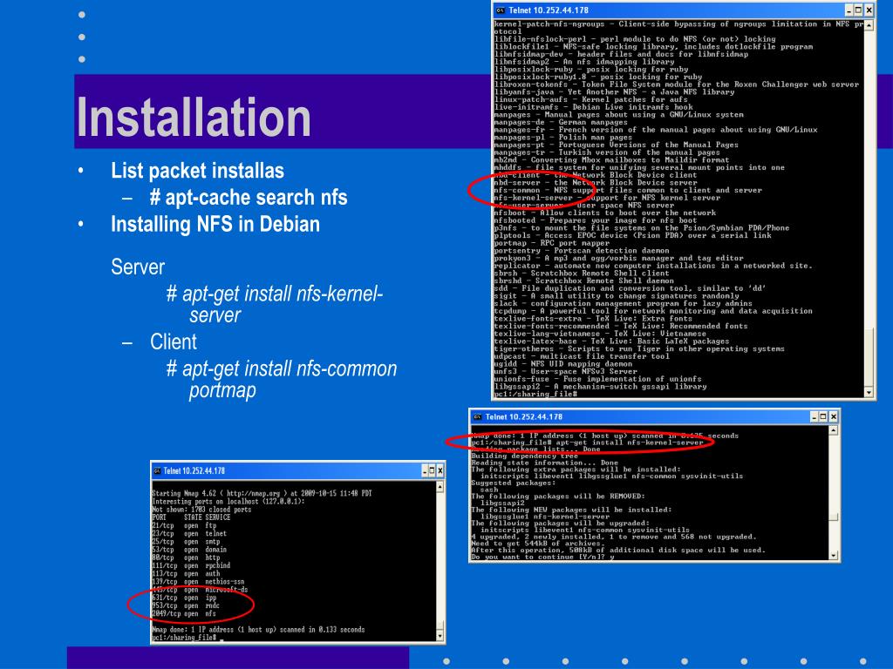Minimize the middle Telnet window

click(x=814, y=417)
